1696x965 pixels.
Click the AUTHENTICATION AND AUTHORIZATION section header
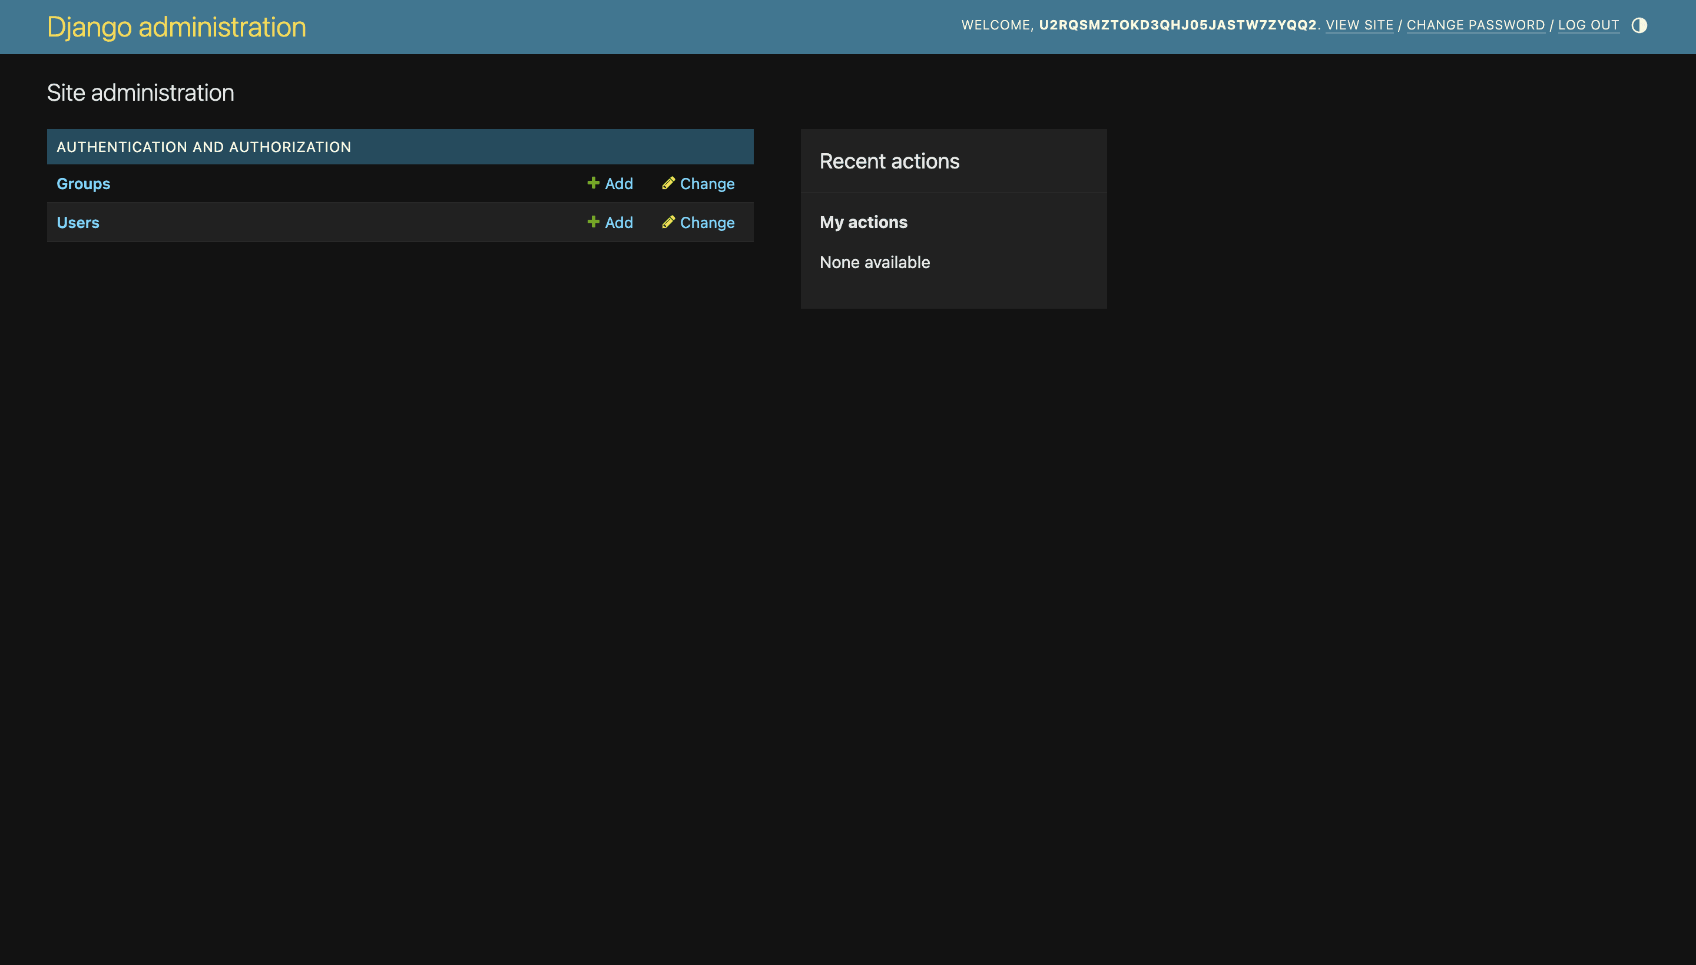(204, 147)
